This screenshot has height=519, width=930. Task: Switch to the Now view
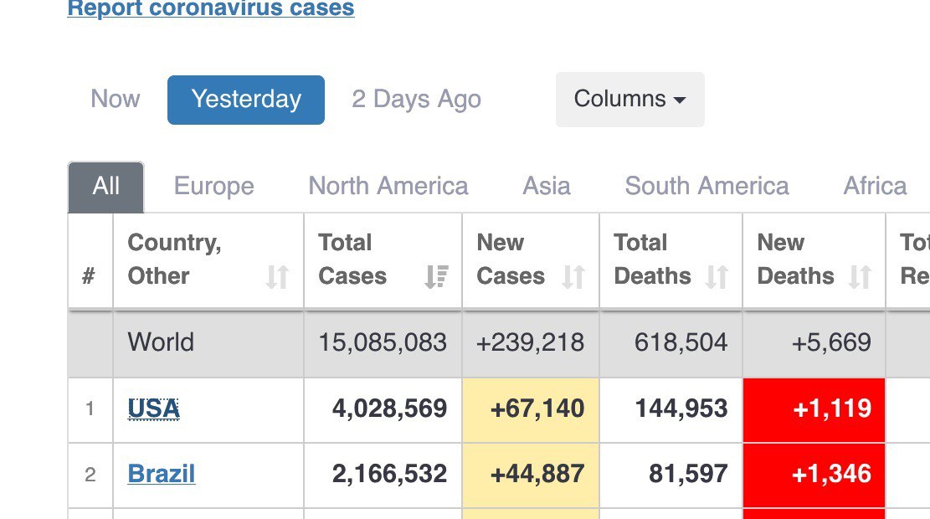pos(115,99)
